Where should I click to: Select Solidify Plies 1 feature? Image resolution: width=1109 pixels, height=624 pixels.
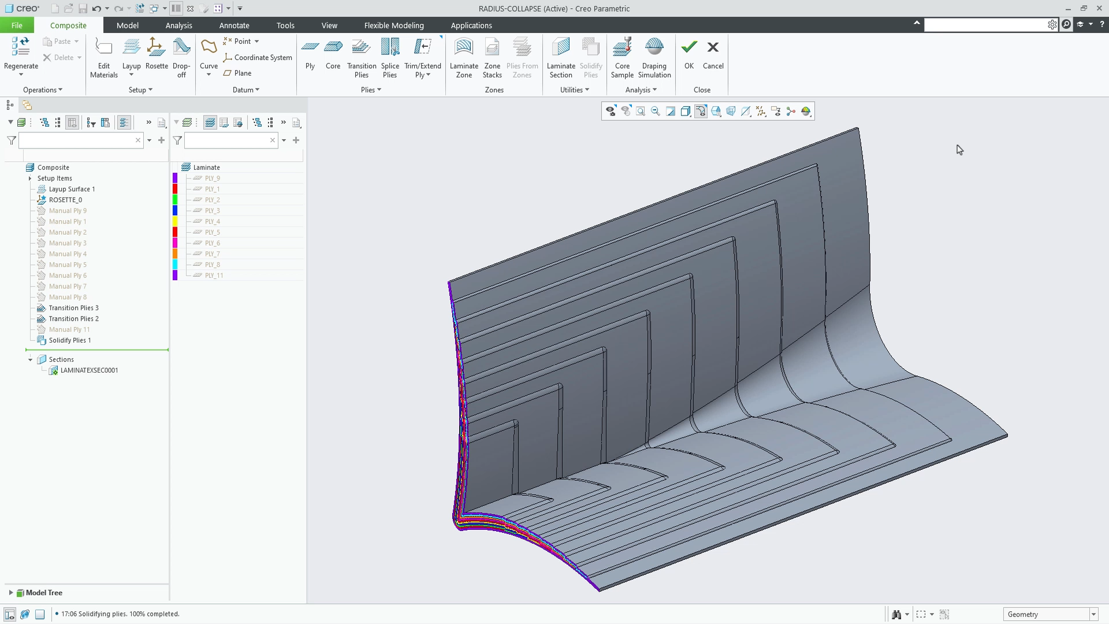click(x=69, y=340)
